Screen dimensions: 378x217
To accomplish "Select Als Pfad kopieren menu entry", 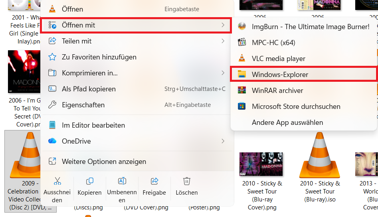I will click(x=137, y=89).
